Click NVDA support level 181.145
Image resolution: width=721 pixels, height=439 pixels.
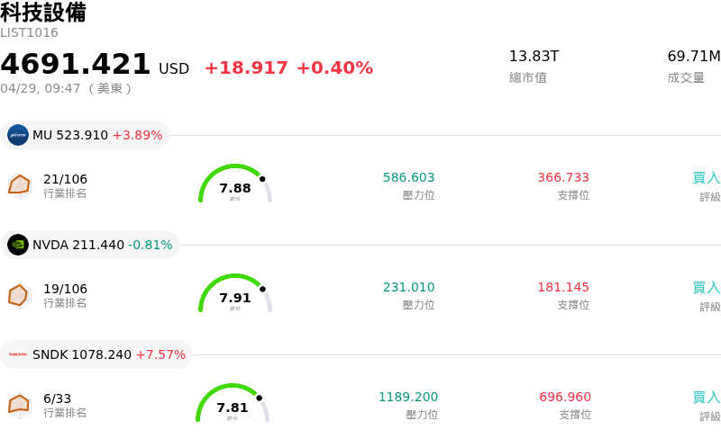(x=563, y=288)
